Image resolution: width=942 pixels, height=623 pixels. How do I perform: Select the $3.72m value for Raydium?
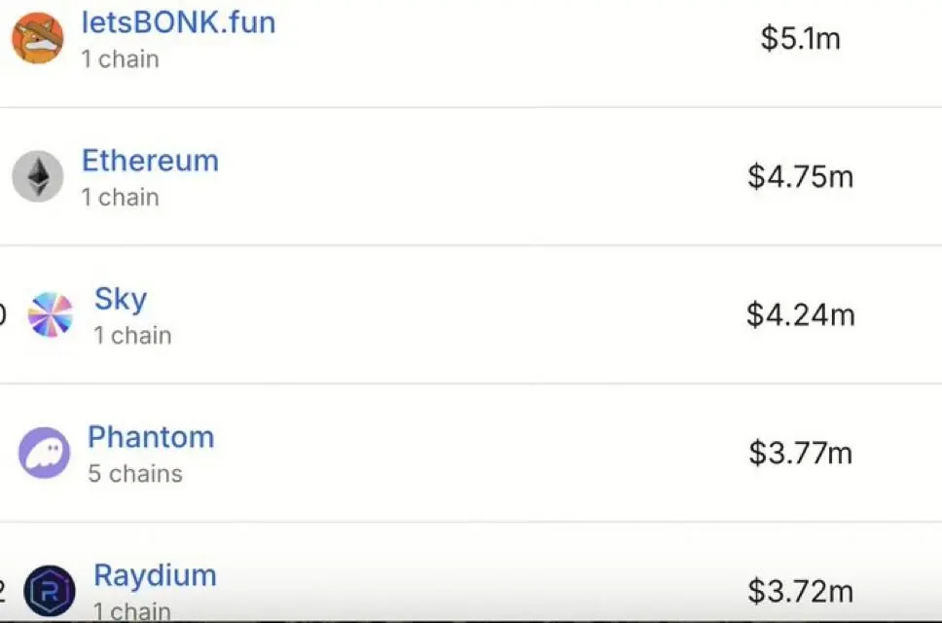pos(800,591)
